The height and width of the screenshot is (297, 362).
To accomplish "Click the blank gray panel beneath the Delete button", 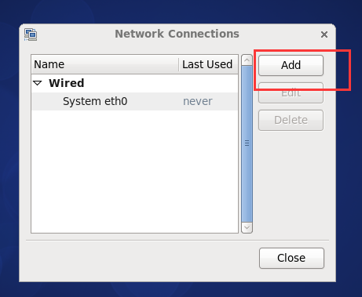I will 291,183.
